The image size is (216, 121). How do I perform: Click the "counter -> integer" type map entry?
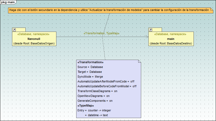[x=99, y=110]
